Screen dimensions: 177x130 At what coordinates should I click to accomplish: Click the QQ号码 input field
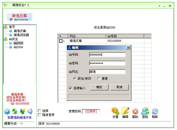click(107, 55)
